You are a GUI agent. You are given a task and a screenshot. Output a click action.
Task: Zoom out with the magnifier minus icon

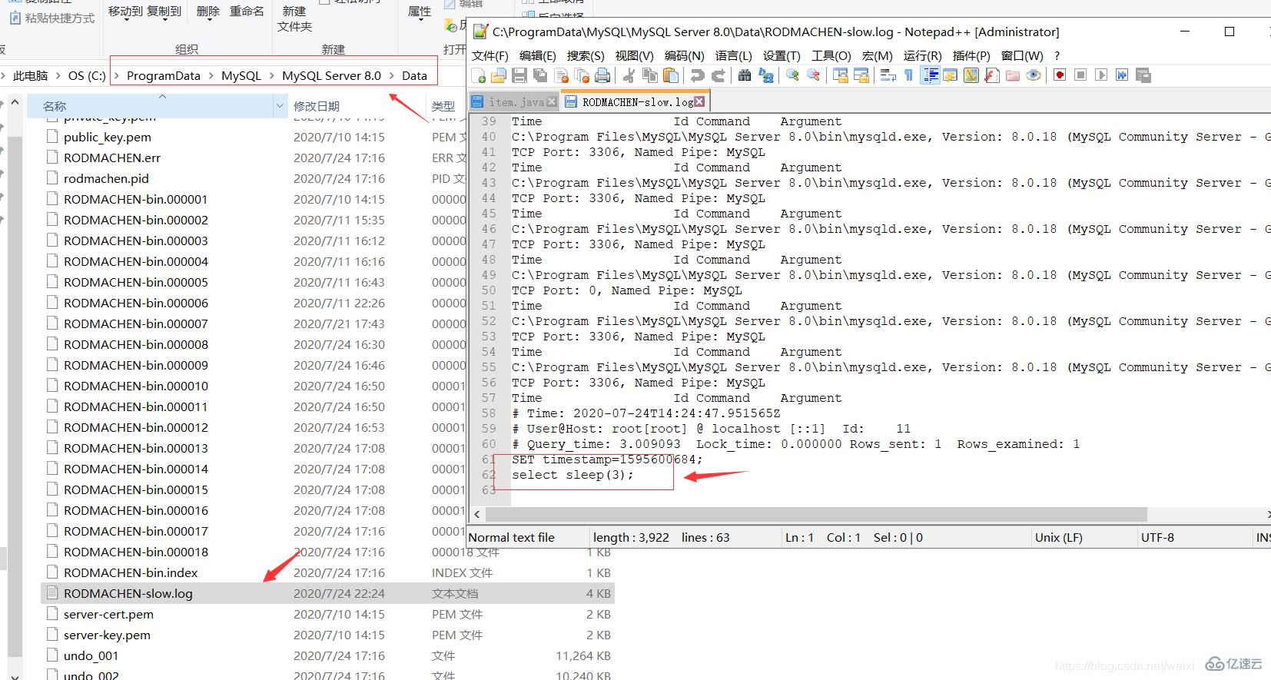click(813, 75)
